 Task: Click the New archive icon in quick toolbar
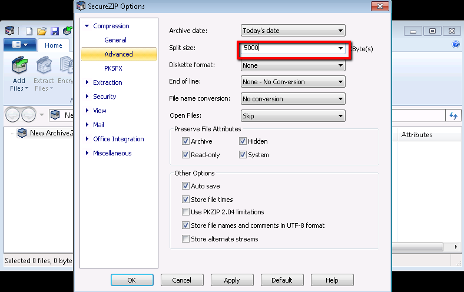point(28,31)
